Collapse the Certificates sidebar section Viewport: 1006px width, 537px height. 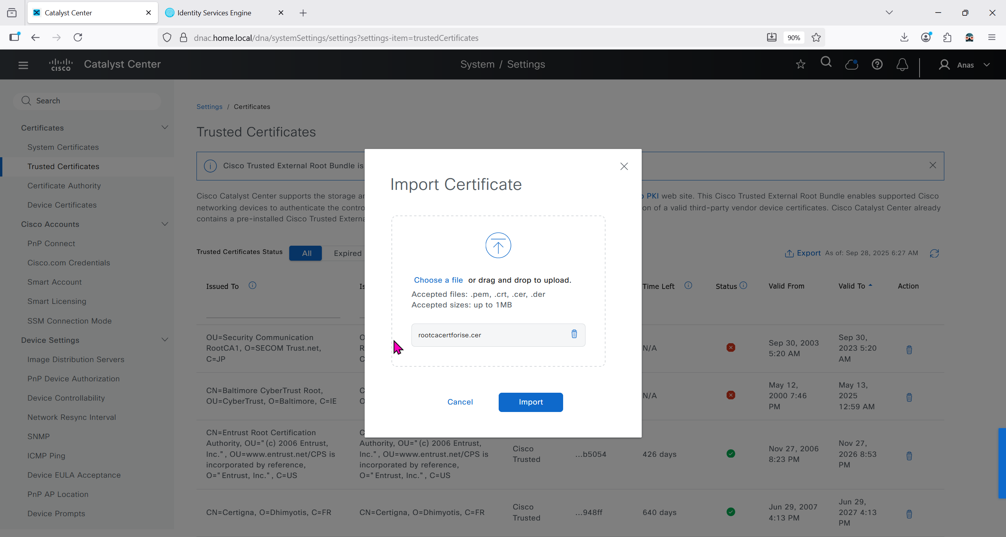165,127
